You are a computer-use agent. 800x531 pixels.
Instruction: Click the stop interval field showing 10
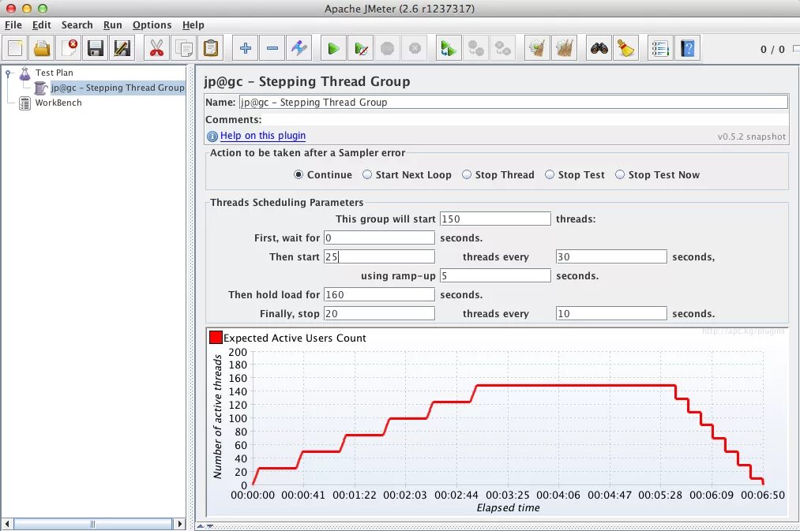[611, 313]
